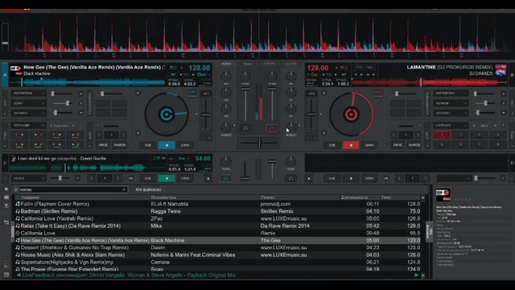Viewport: 515px width, 290px height.
Task: Open the second effect dropdown on deck B
Action: click(451, 103)
